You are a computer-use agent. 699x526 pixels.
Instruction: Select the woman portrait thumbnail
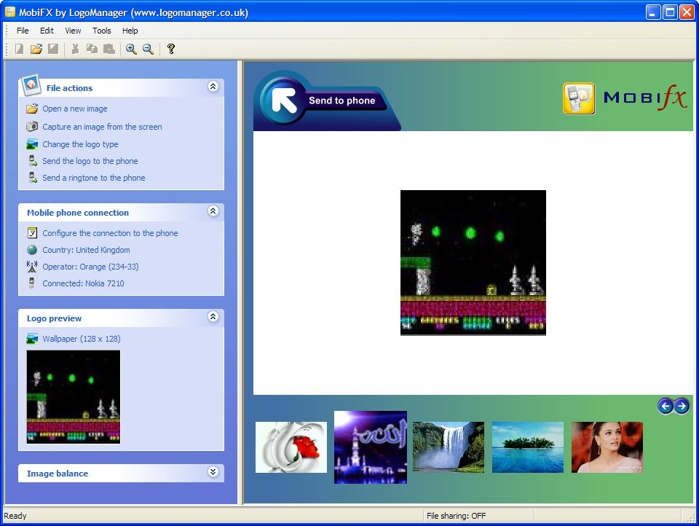click(x=607, y=447)
